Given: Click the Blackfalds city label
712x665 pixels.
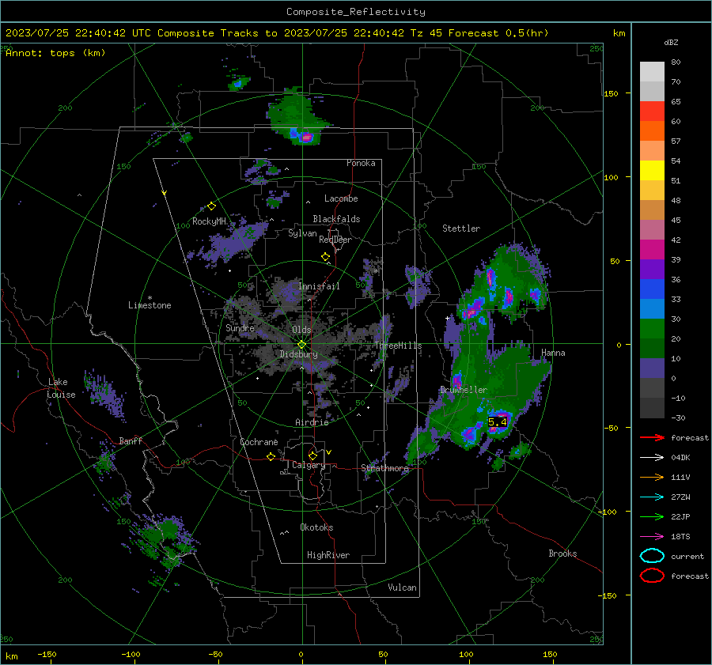Looking at the screenshot, I should 336,219.
